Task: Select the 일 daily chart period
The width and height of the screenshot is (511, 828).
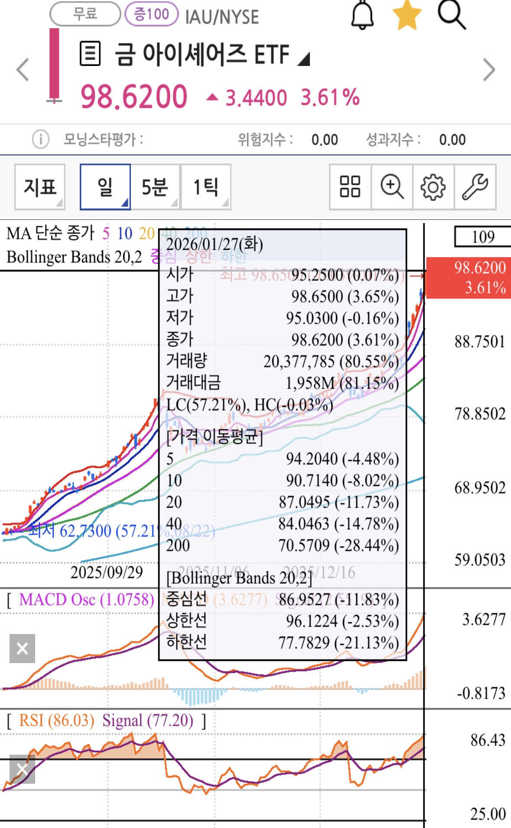Action: [105, 187]
